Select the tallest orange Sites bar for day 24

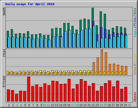tap(102, 62)
